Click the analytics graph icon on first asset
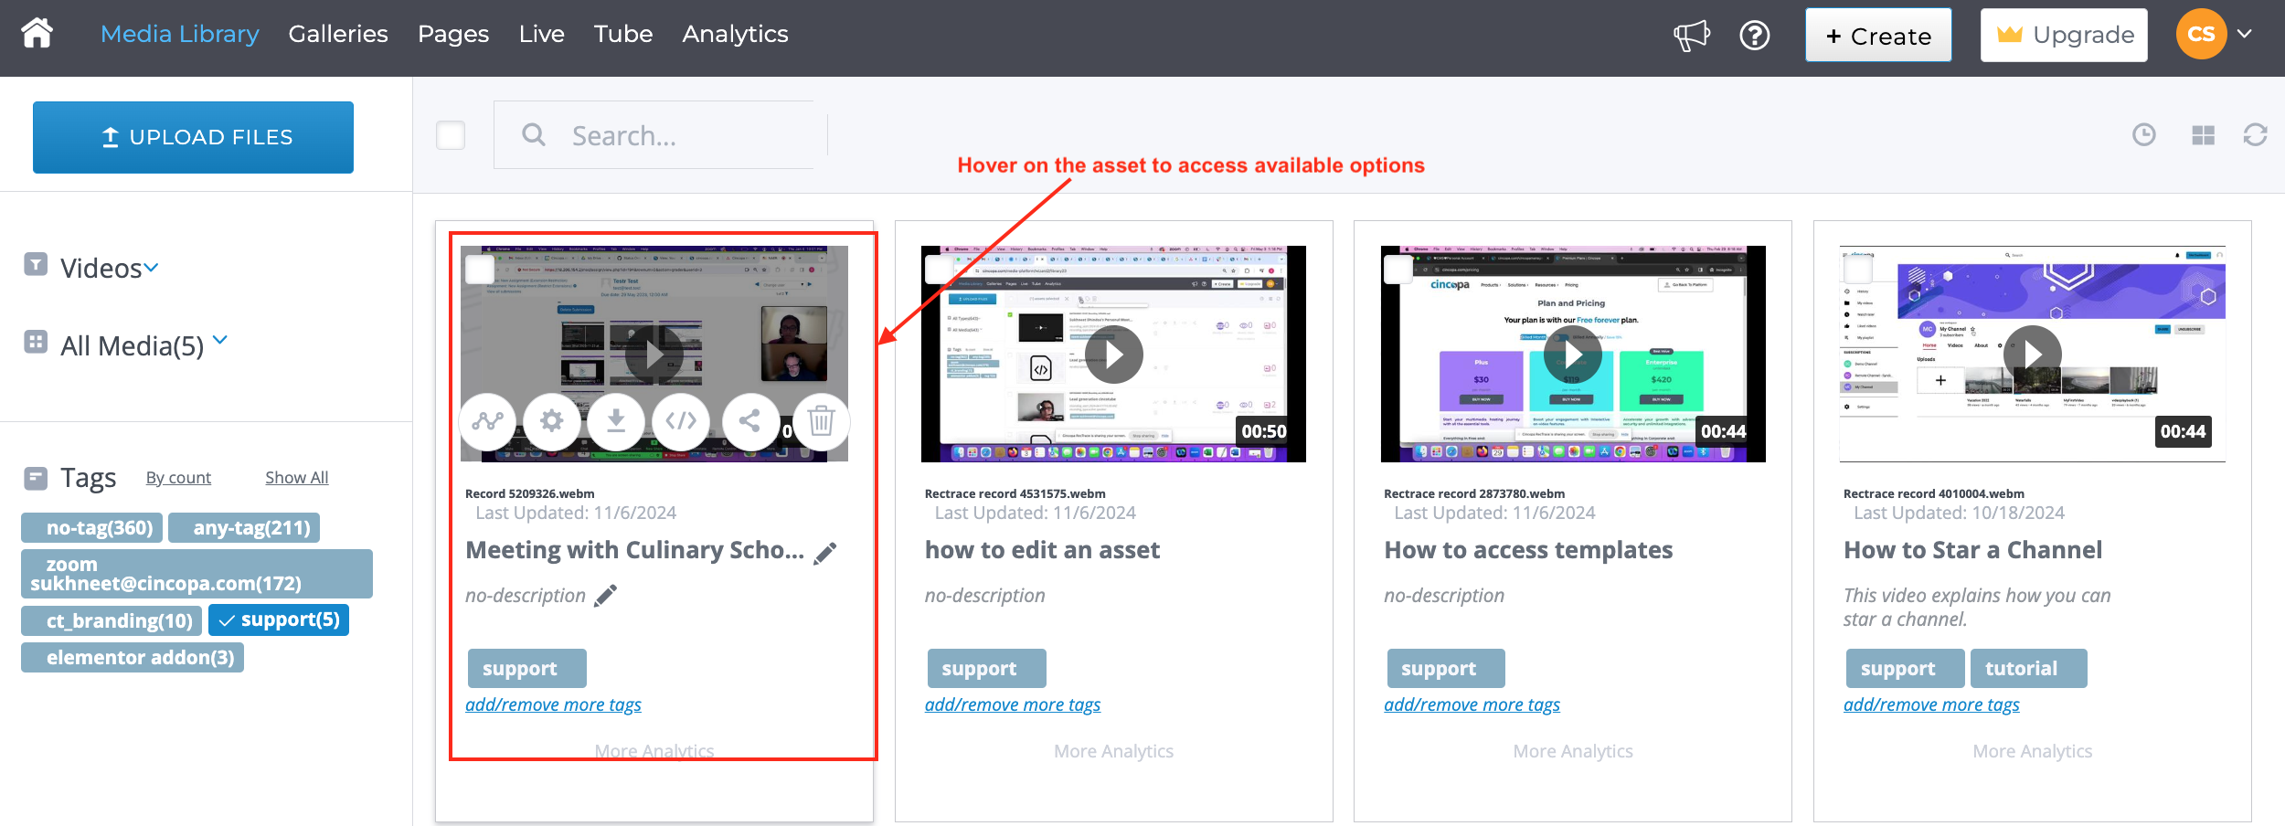The height and width of the screenshot is (826, 2285). [x=487, y=421]
